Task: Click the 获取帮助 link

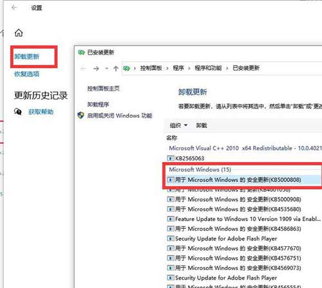Action: click(41, 112)
